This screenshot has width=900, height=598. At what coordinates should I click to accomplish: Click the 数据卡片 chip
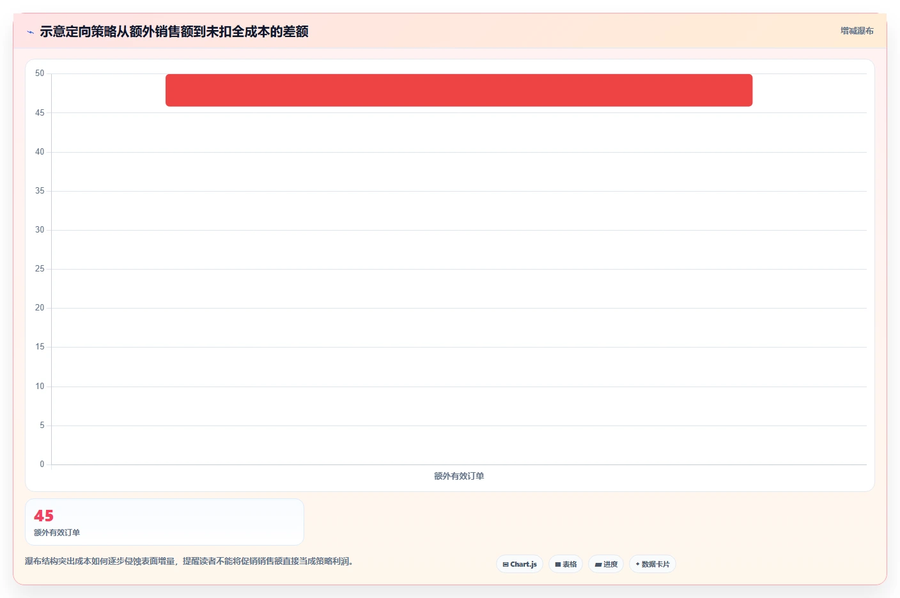click(653, 564)
